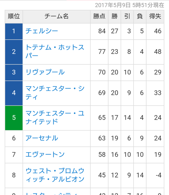The width and height of the screenshot is (169, 195).
Task: Click the 得失 column header
Action: (155, 16)
